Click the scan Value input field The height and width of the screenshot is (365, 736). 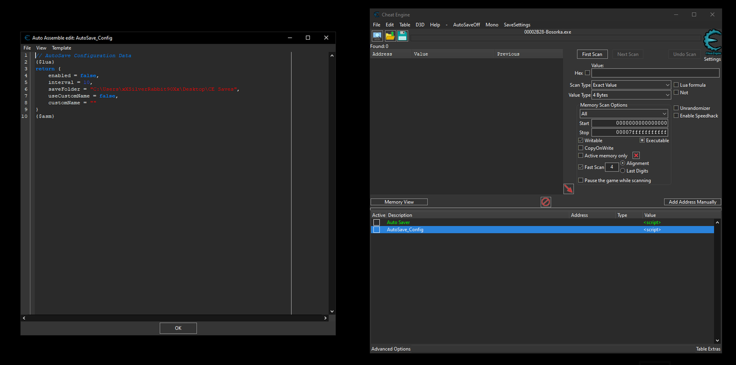coord(655,73)
